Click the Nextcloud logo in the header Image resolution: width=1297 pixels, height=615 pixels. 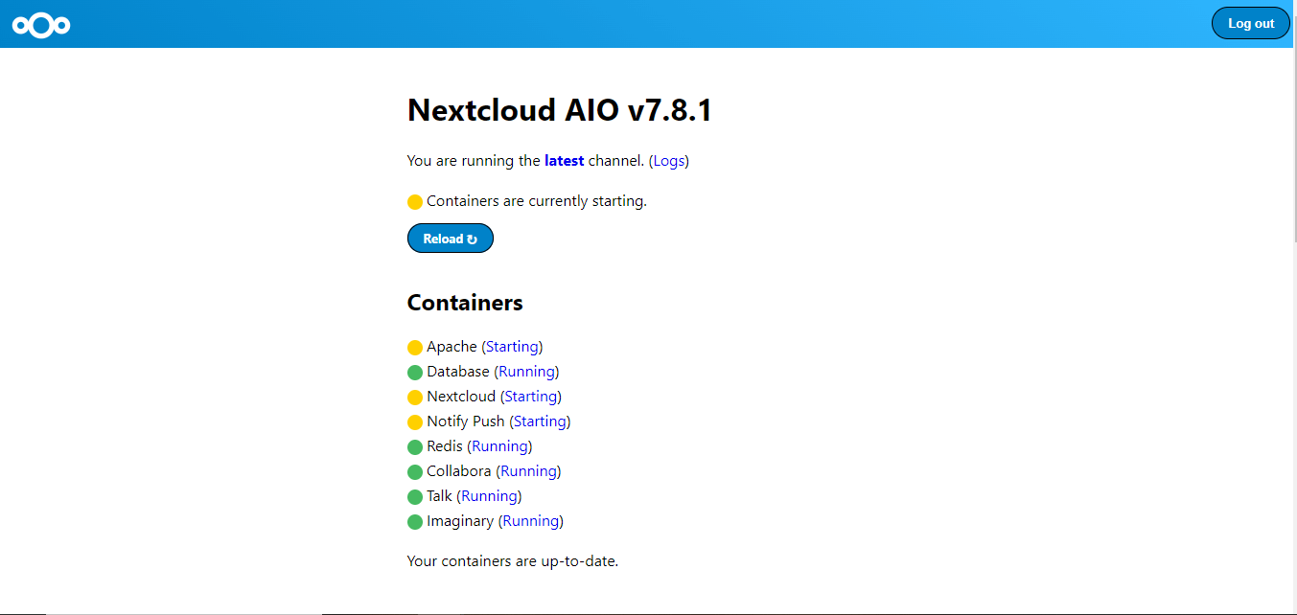40,24
